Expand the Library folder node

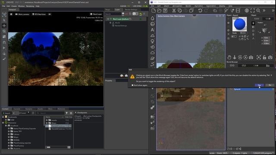pos(9,134)
